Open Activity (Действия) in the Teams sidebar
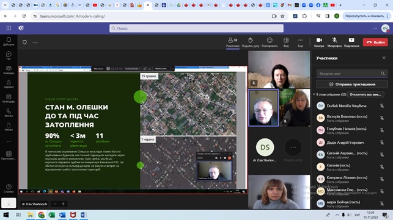The width and height of the screenshot is (393, 220). click(x=9, y=41)
